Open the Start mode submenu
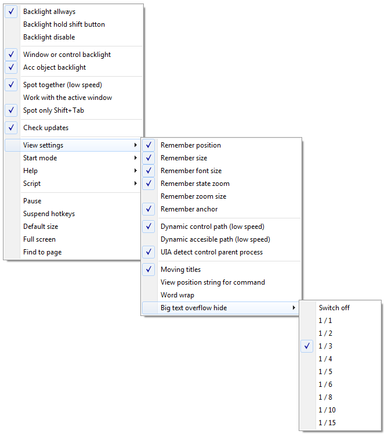 coord(74,158)
